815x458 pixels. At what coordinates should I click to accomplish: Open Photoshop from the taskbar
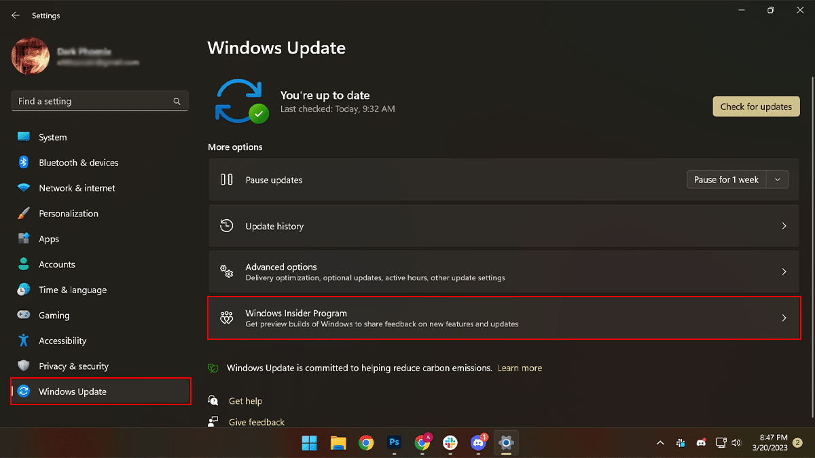[x=394, y=443]
